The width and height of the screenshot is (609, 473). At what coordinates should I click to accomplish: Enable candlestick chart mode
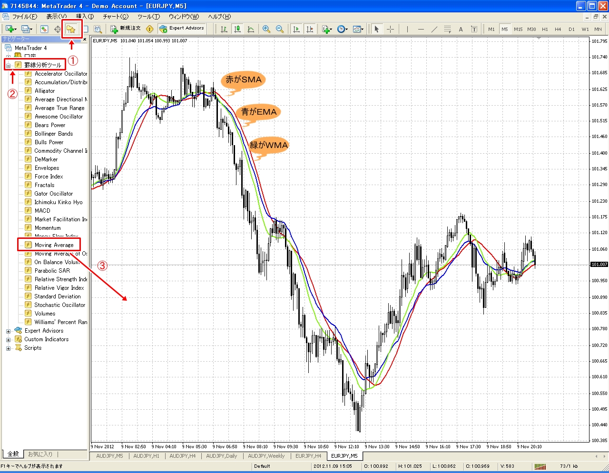[x=237, y=29]
